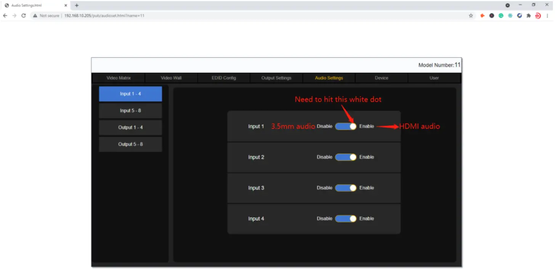Click the Input 2 row label
The height and width of the screenshot is (269, 556).
pyautogui.click(x=256, y=157)
